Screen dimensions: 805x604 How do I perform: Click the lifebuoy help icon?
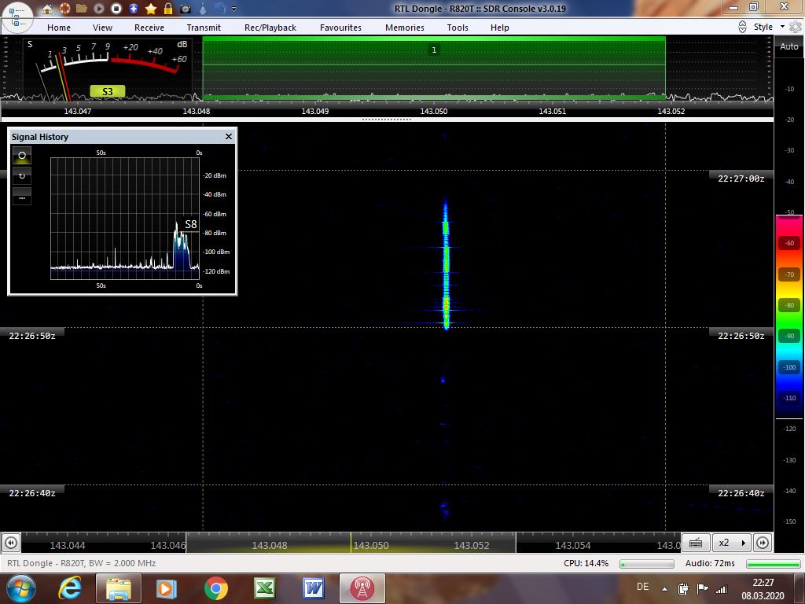pyautogui.click(x=64, y=9)
